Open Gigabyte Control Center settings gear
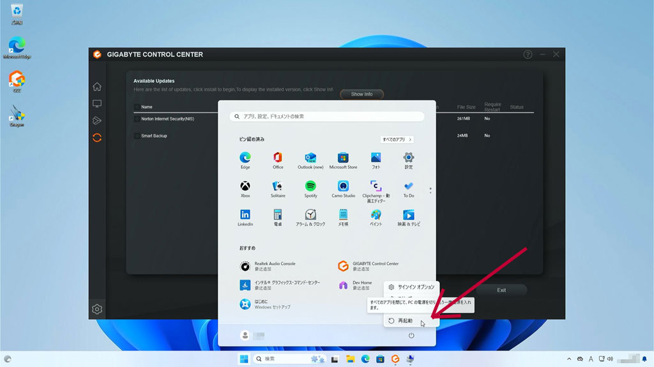The width and height of the screenshot is (654, 367). pos(97,309)
